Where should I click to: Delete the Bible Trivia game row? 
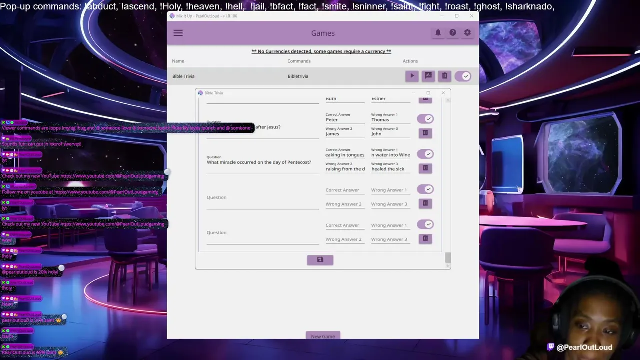(444, 76)
